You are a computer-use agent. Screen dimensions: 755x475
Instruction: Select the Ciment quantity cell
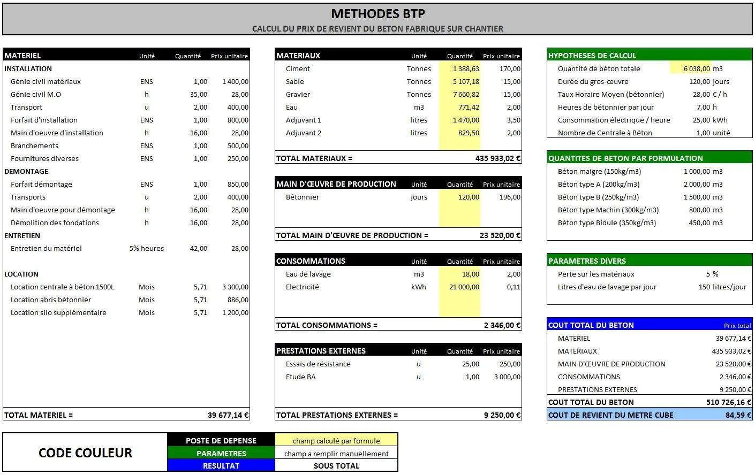coord(460,68)
